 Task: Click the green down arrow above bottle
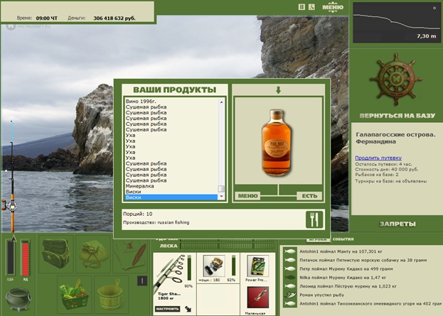click(x=278, y=90)
